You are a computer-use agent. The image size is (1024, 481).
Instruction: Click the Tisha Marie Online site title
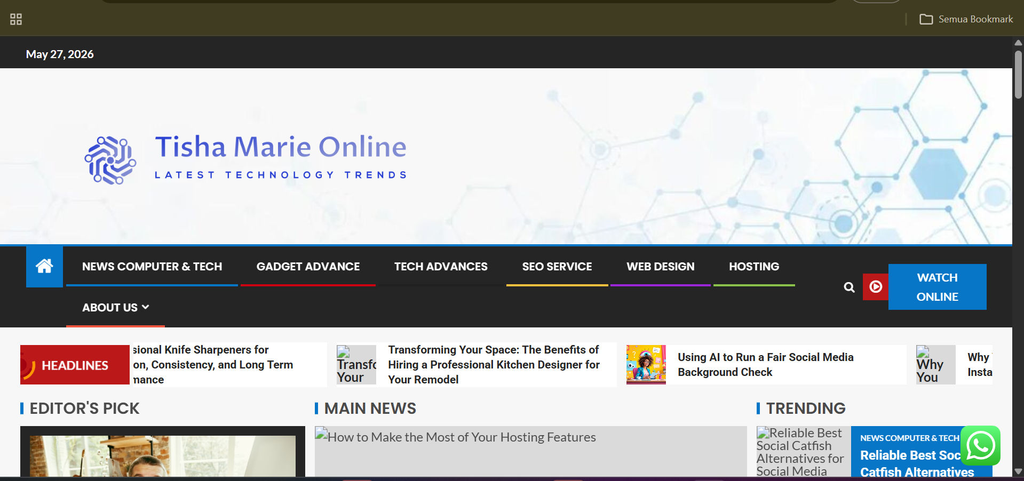(x=281, y=147)
